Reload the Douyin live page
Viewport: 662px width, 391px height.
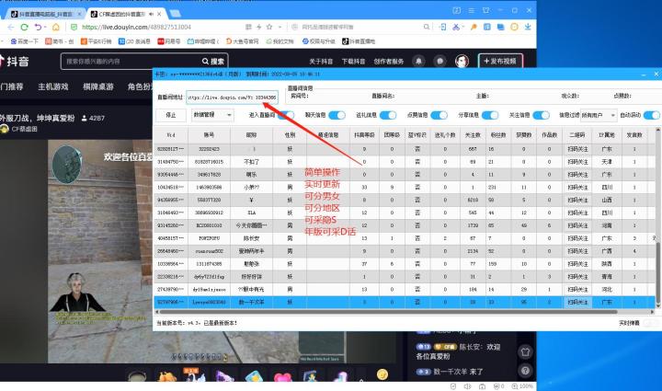(25, 27)
